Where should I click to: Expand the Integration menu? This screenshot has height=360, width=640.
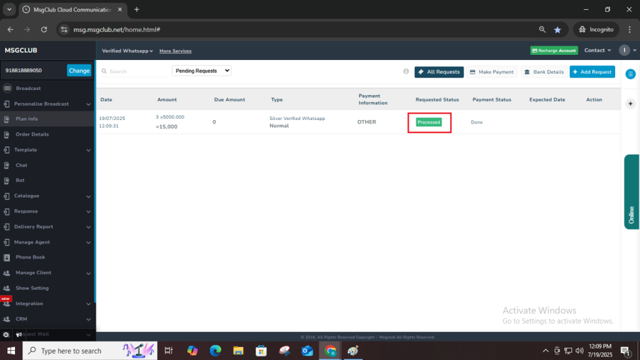88,304
